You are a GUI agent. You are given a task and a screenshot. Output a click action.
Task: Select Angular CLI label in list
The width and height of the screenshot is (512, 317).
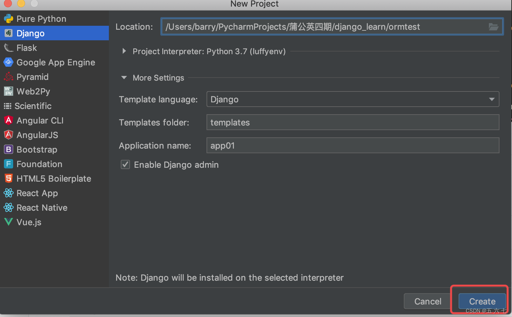40,121
